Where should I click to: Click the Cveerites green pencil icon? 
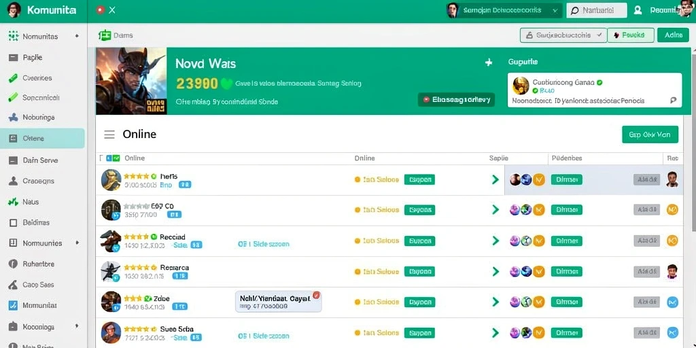pyautogui.click(x=14, y=78)
